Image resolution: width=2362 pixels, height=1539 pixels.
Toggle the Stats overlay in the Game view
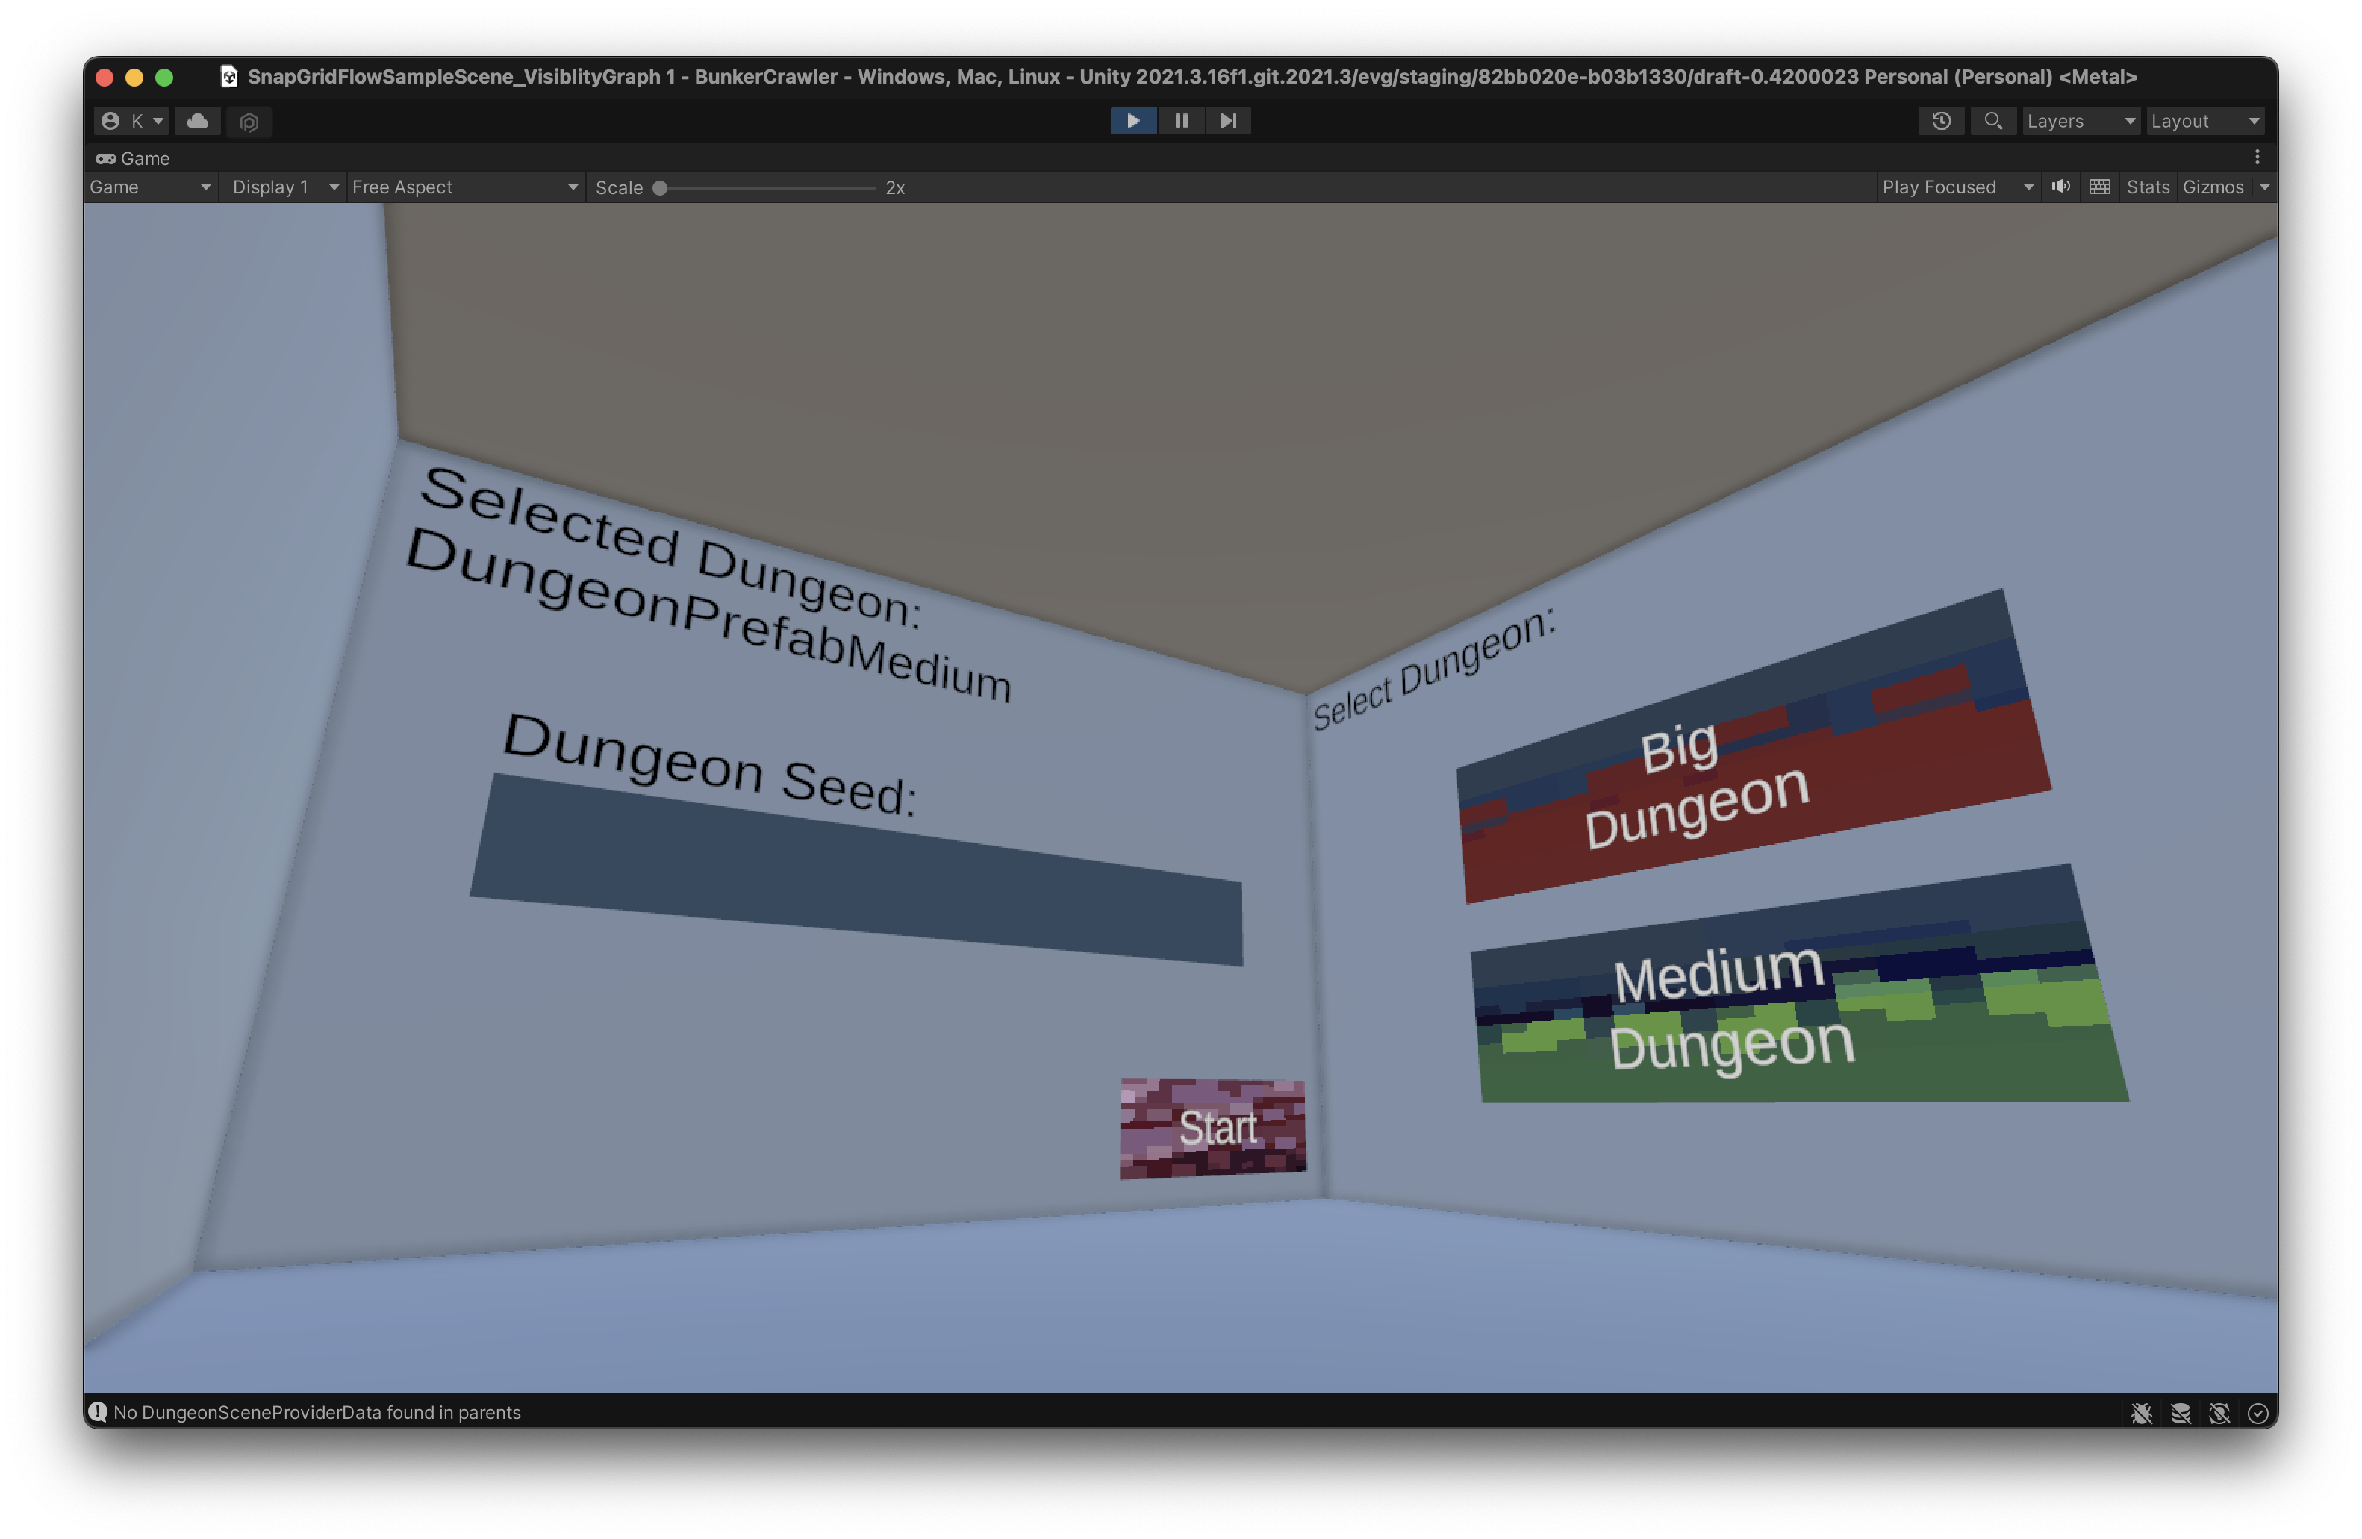[x=2147, y=187]
